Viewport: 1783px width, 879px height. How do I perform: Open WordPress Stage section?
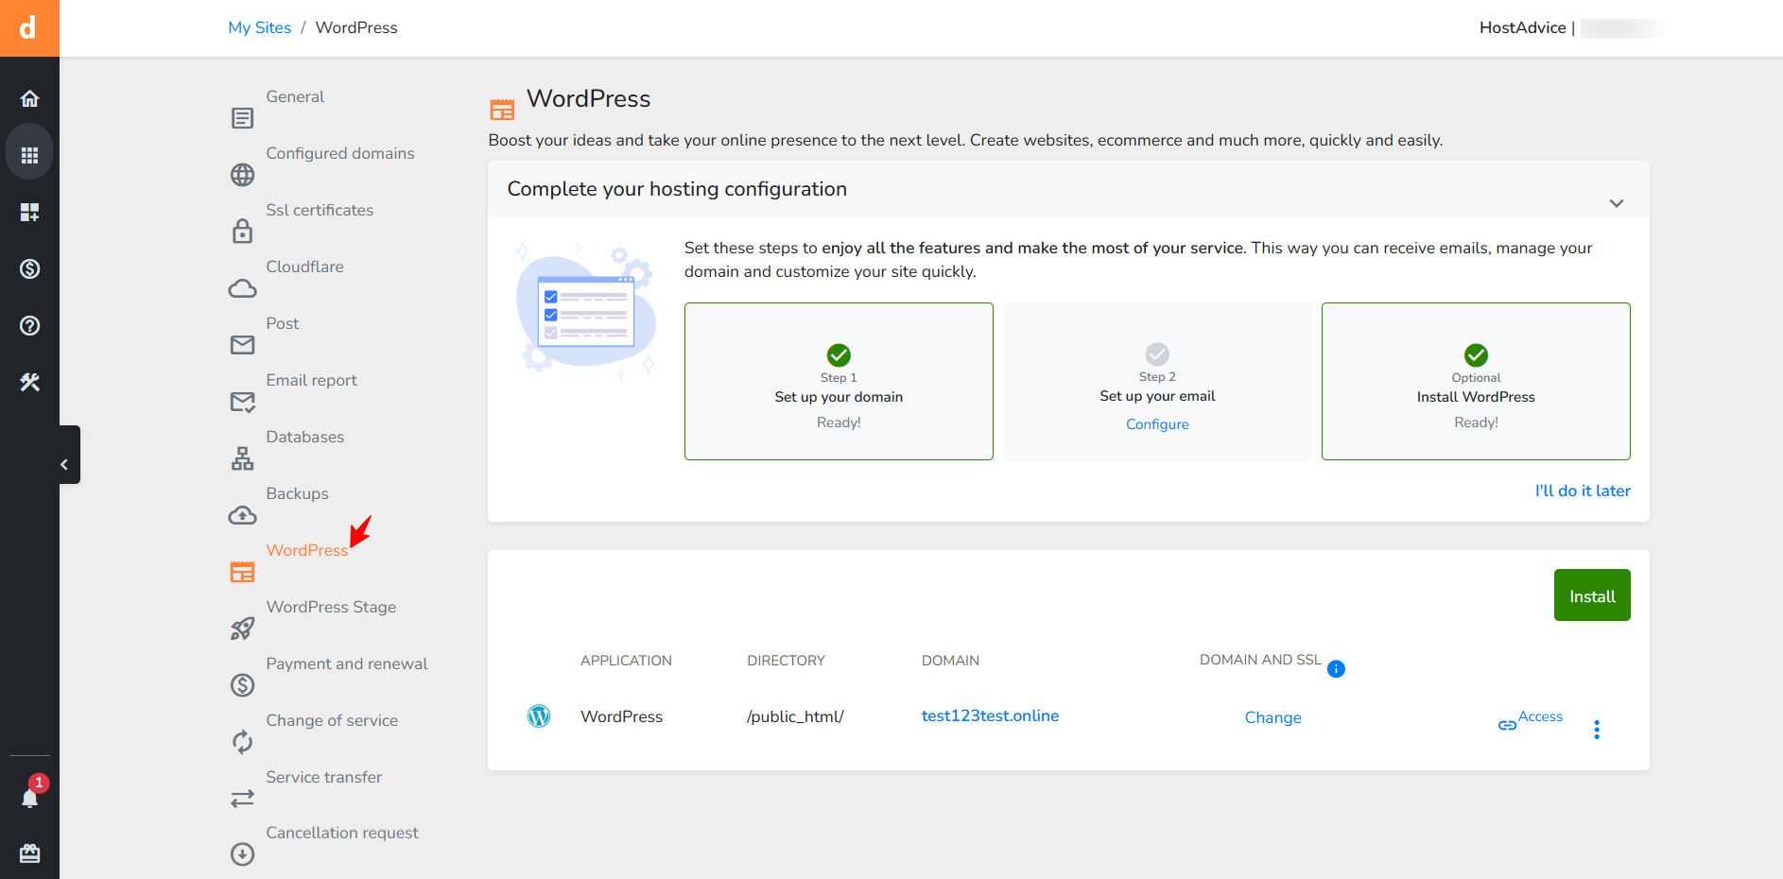[331, 607]
